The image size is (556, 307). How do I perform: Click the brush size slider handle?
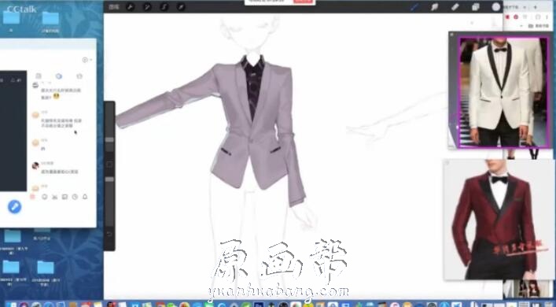tap(109, 139)
